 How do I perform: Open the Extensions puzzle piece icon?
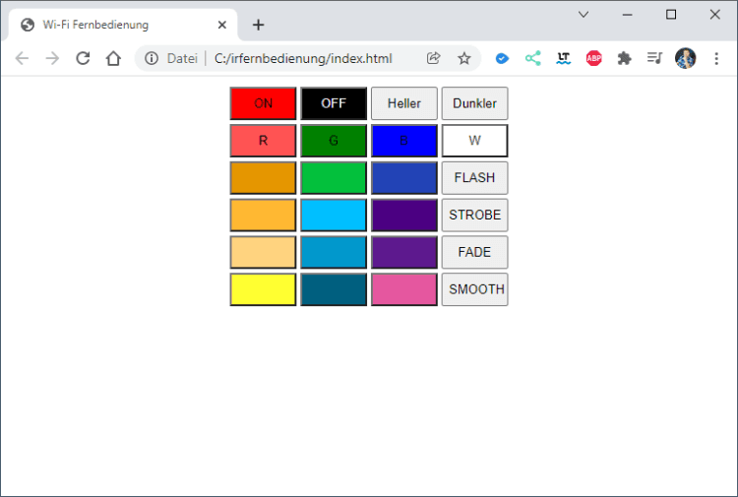tap(624, 58)
